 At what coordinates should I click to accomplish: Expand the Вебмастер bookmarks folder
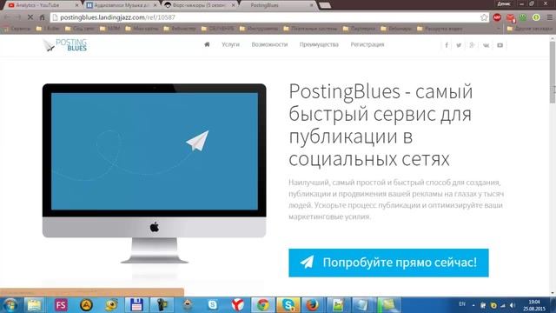click(180, 29)
